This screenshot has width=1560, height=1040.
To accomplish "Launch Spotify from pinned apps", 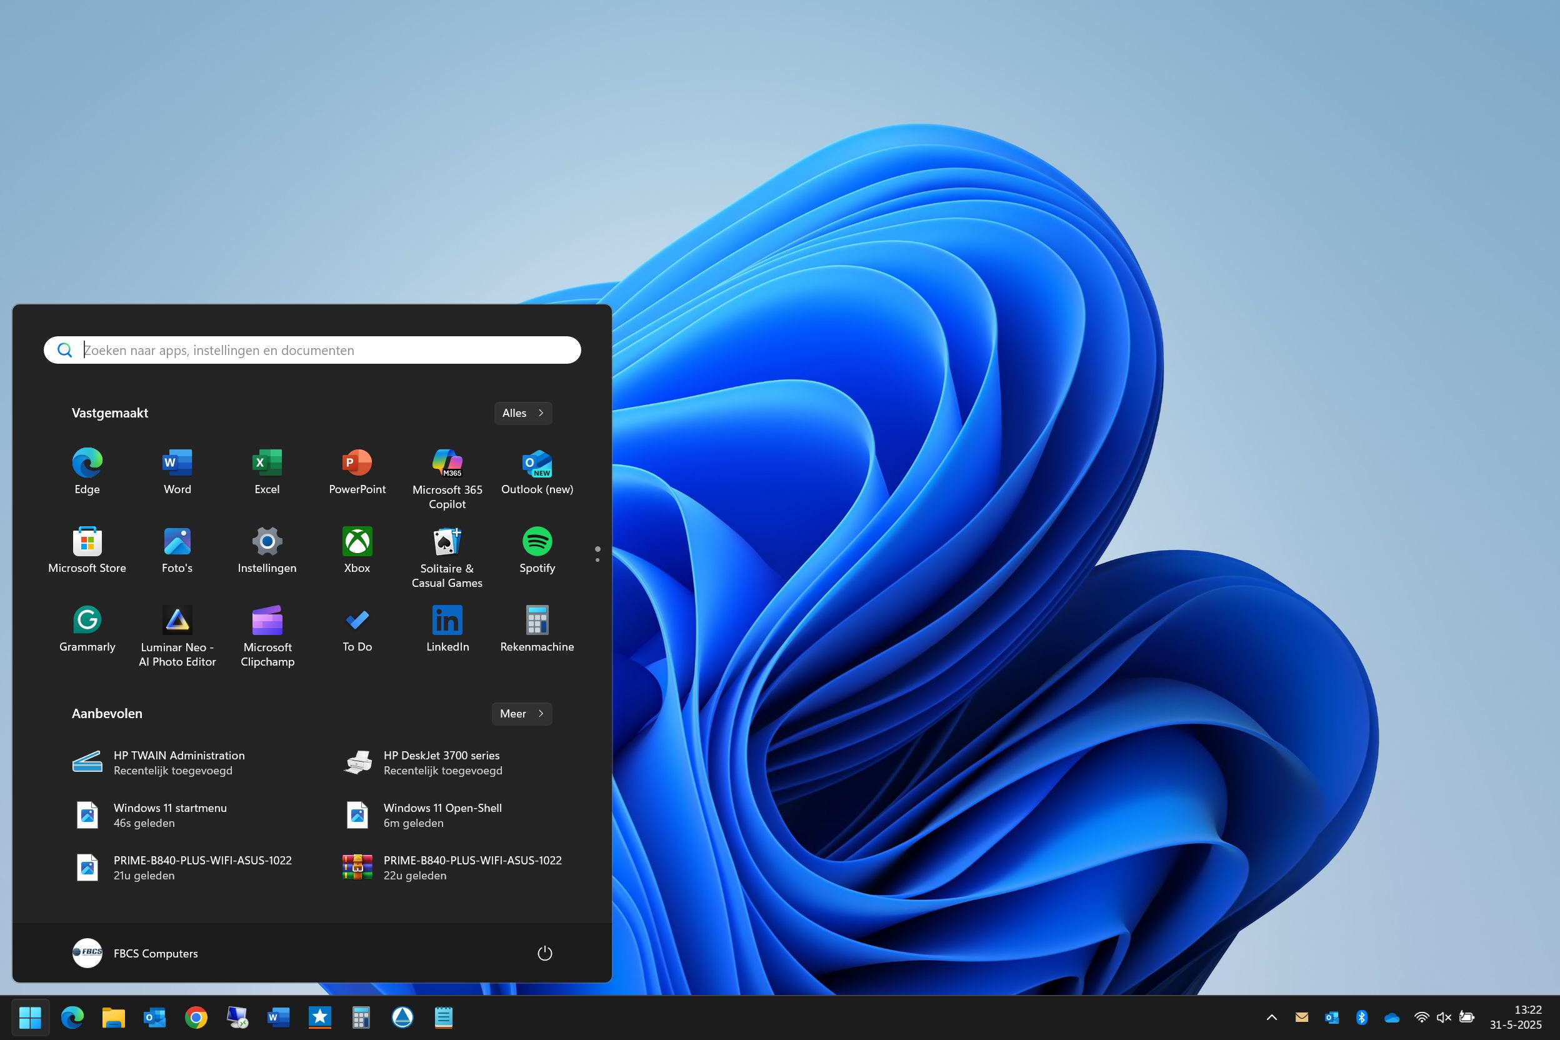I will point(537,550).
